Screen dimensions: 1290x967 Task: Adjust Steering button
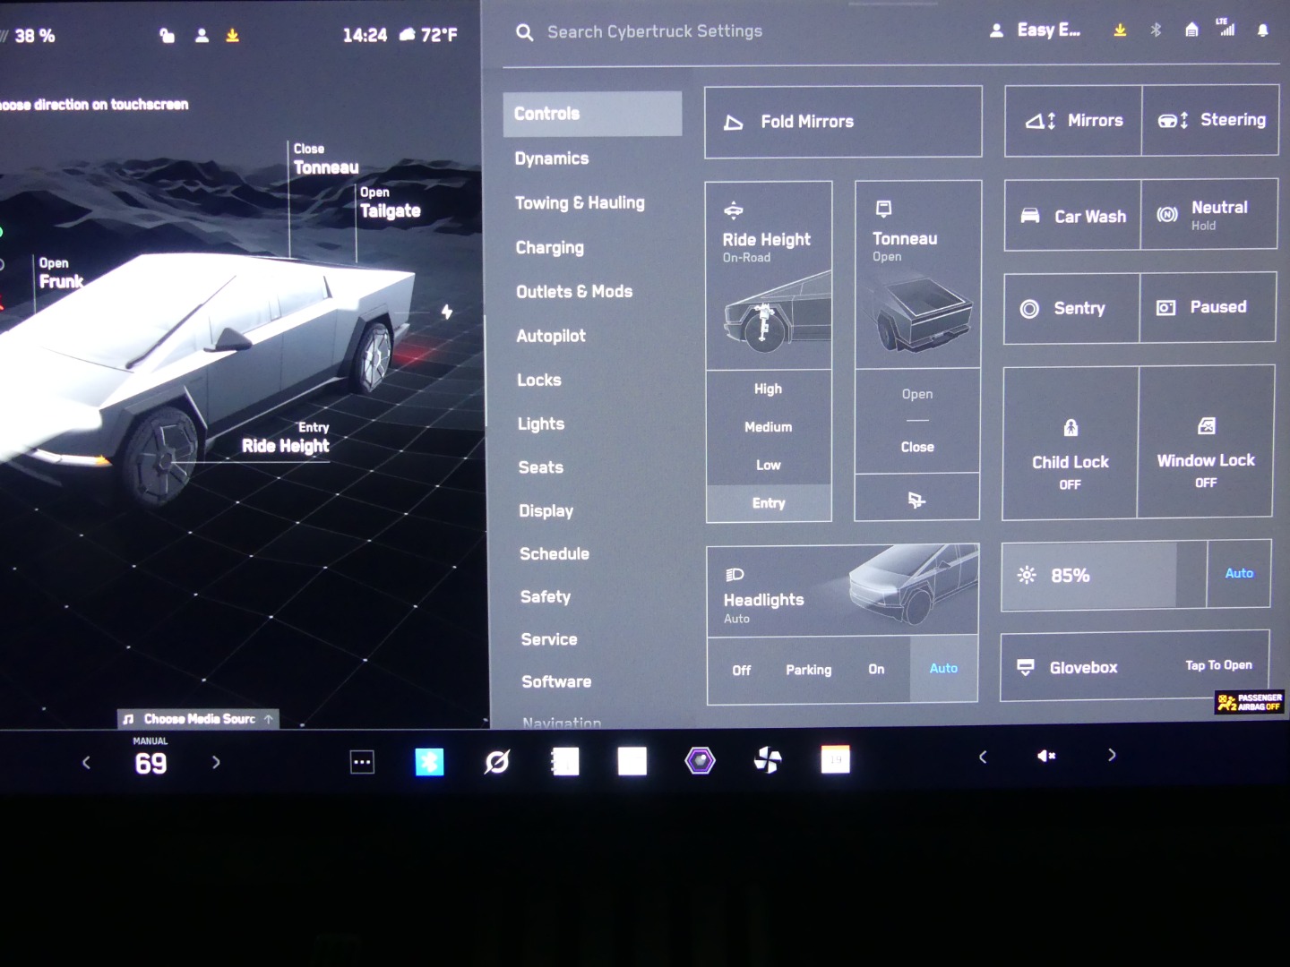(1210, 120)
